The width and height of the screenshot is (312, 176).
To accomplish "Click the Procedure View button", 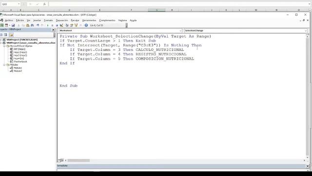I will [x=59, y=160].
